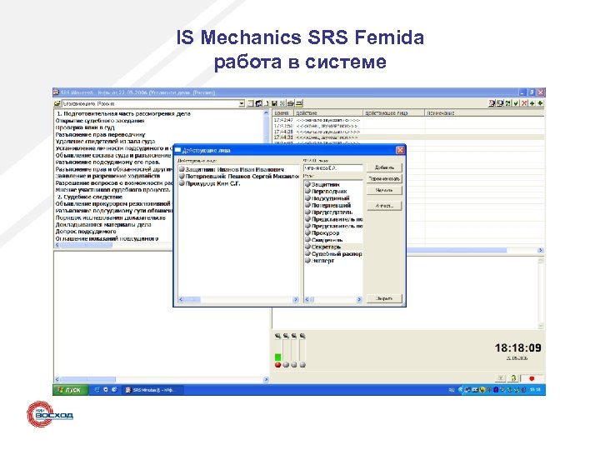This screenshot has height=450, width=600.
Task: Click the Переименовать button in the dialog
Action: coord(384,178)
